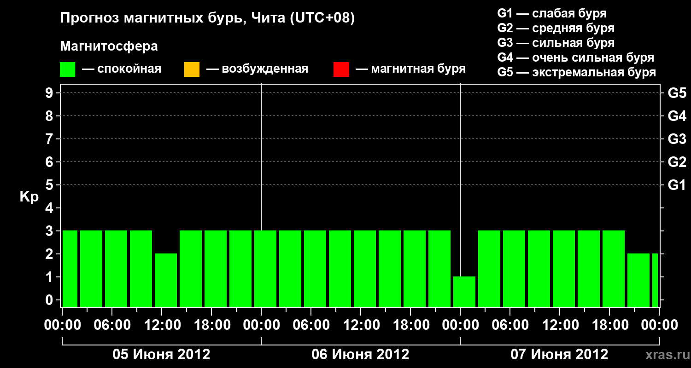This screenshot has height=368, width=691.
Task: Click the red 'магнитная буря' legend swatch
Action: pos(341,69)
